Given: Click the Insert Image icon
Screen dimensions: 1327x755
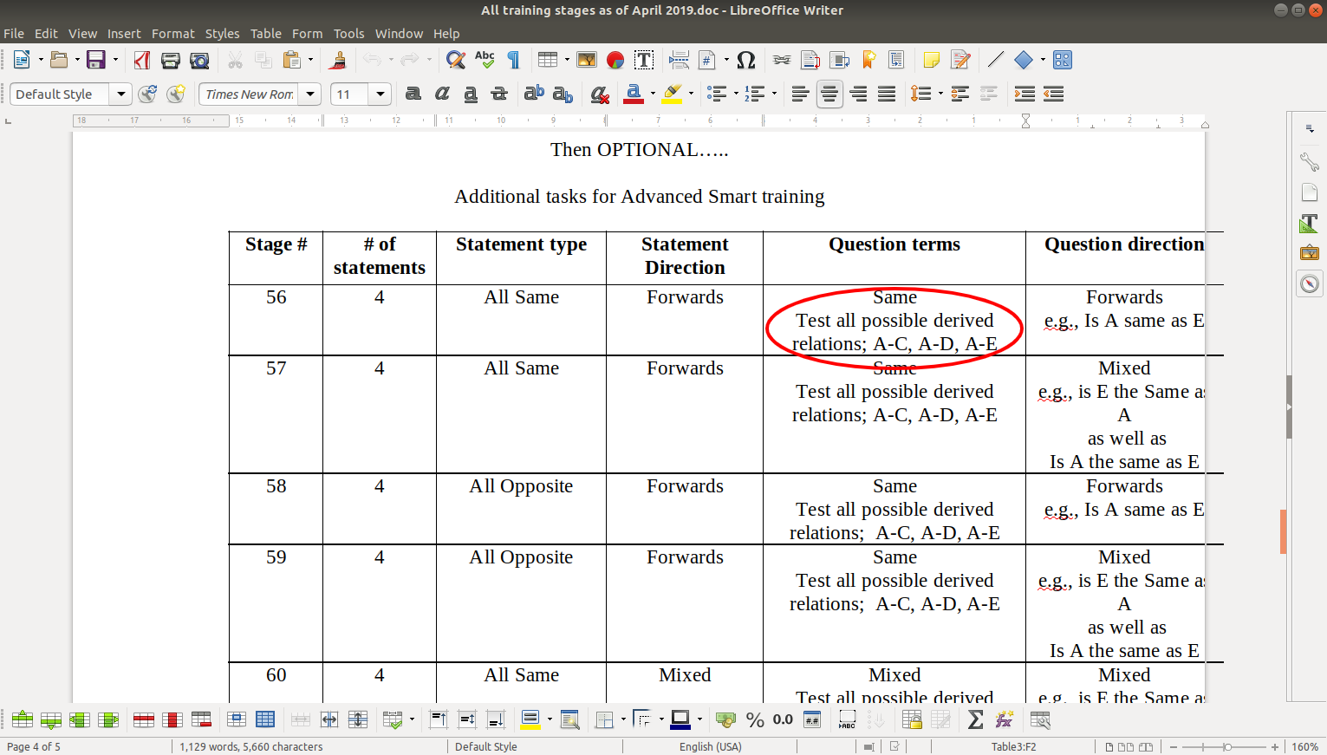Looking at the screenshot, I should click(x=587, y=60).
